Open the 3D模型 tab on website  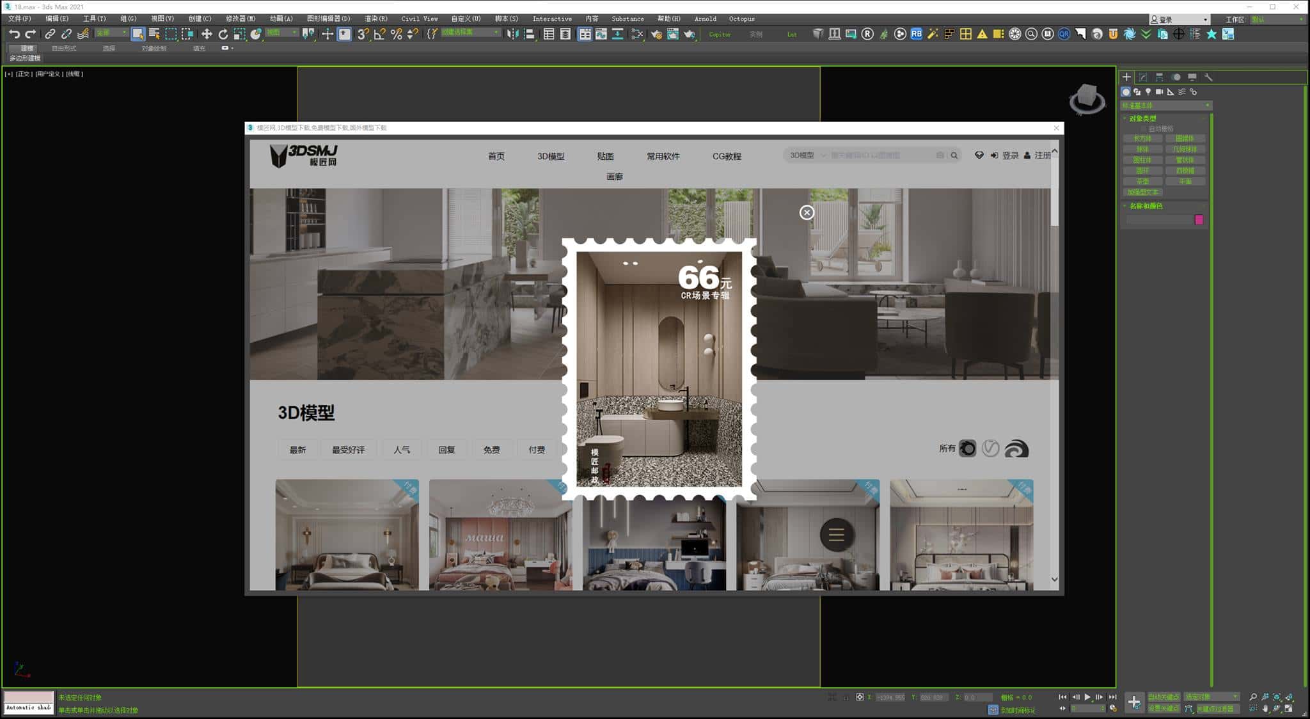[550, 156]
